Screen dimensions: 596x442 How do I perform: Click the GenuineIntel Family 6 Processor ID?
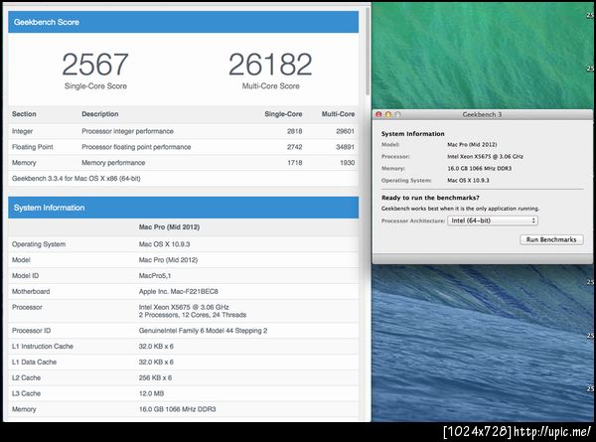[x=203, y=331]
